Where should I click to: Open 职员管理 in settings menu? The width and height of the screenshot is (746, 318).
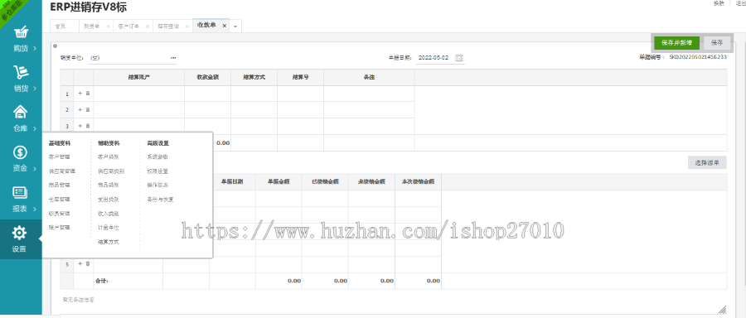click(59, 214)
